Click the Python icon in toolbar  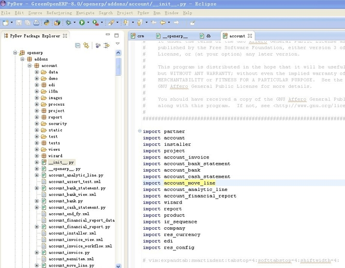(46, 22)
